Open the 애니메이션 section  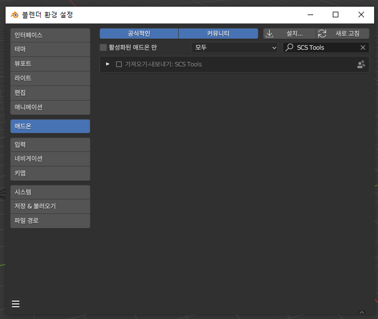[50, 107]
